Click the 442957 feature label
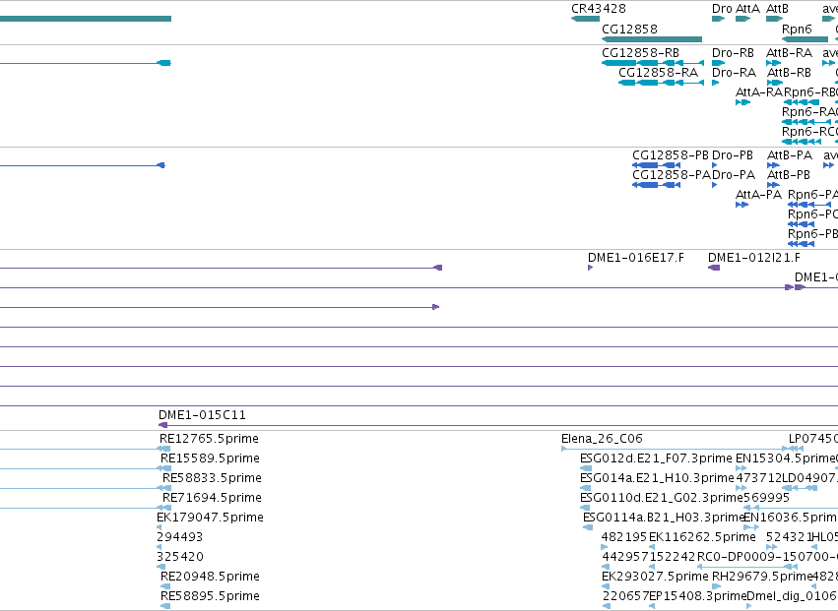This screenshot has width=838, height=611. pos(625,557)
